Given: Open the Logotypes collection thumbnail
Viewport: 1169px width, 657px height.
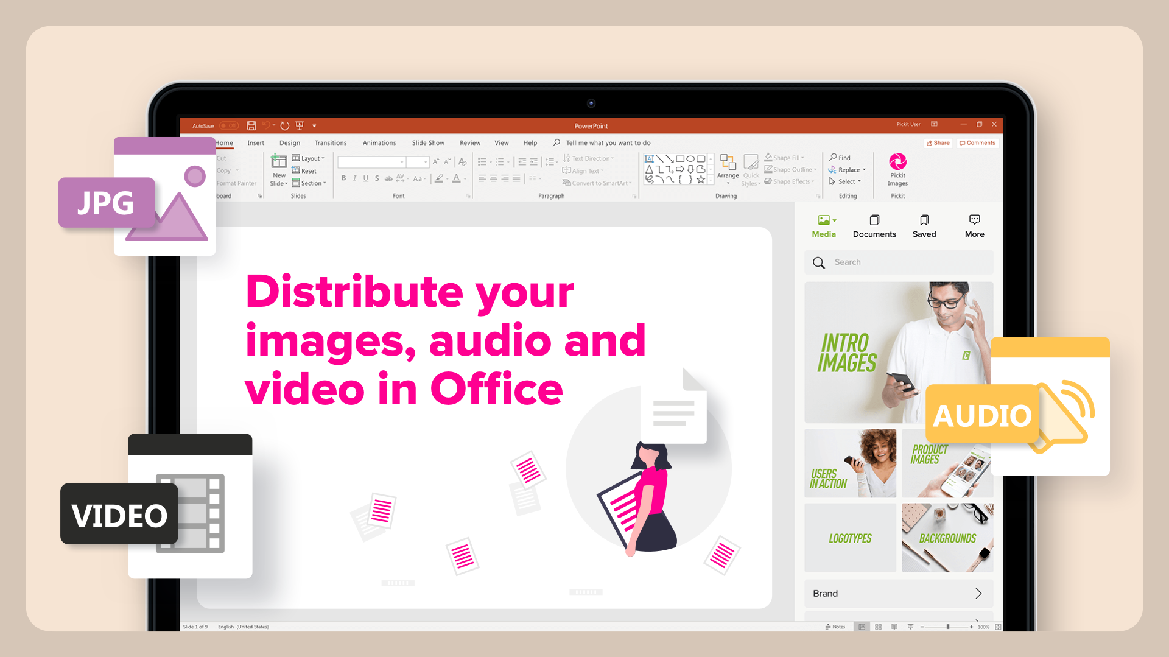Looking at the screenshot, I should 850,538.
